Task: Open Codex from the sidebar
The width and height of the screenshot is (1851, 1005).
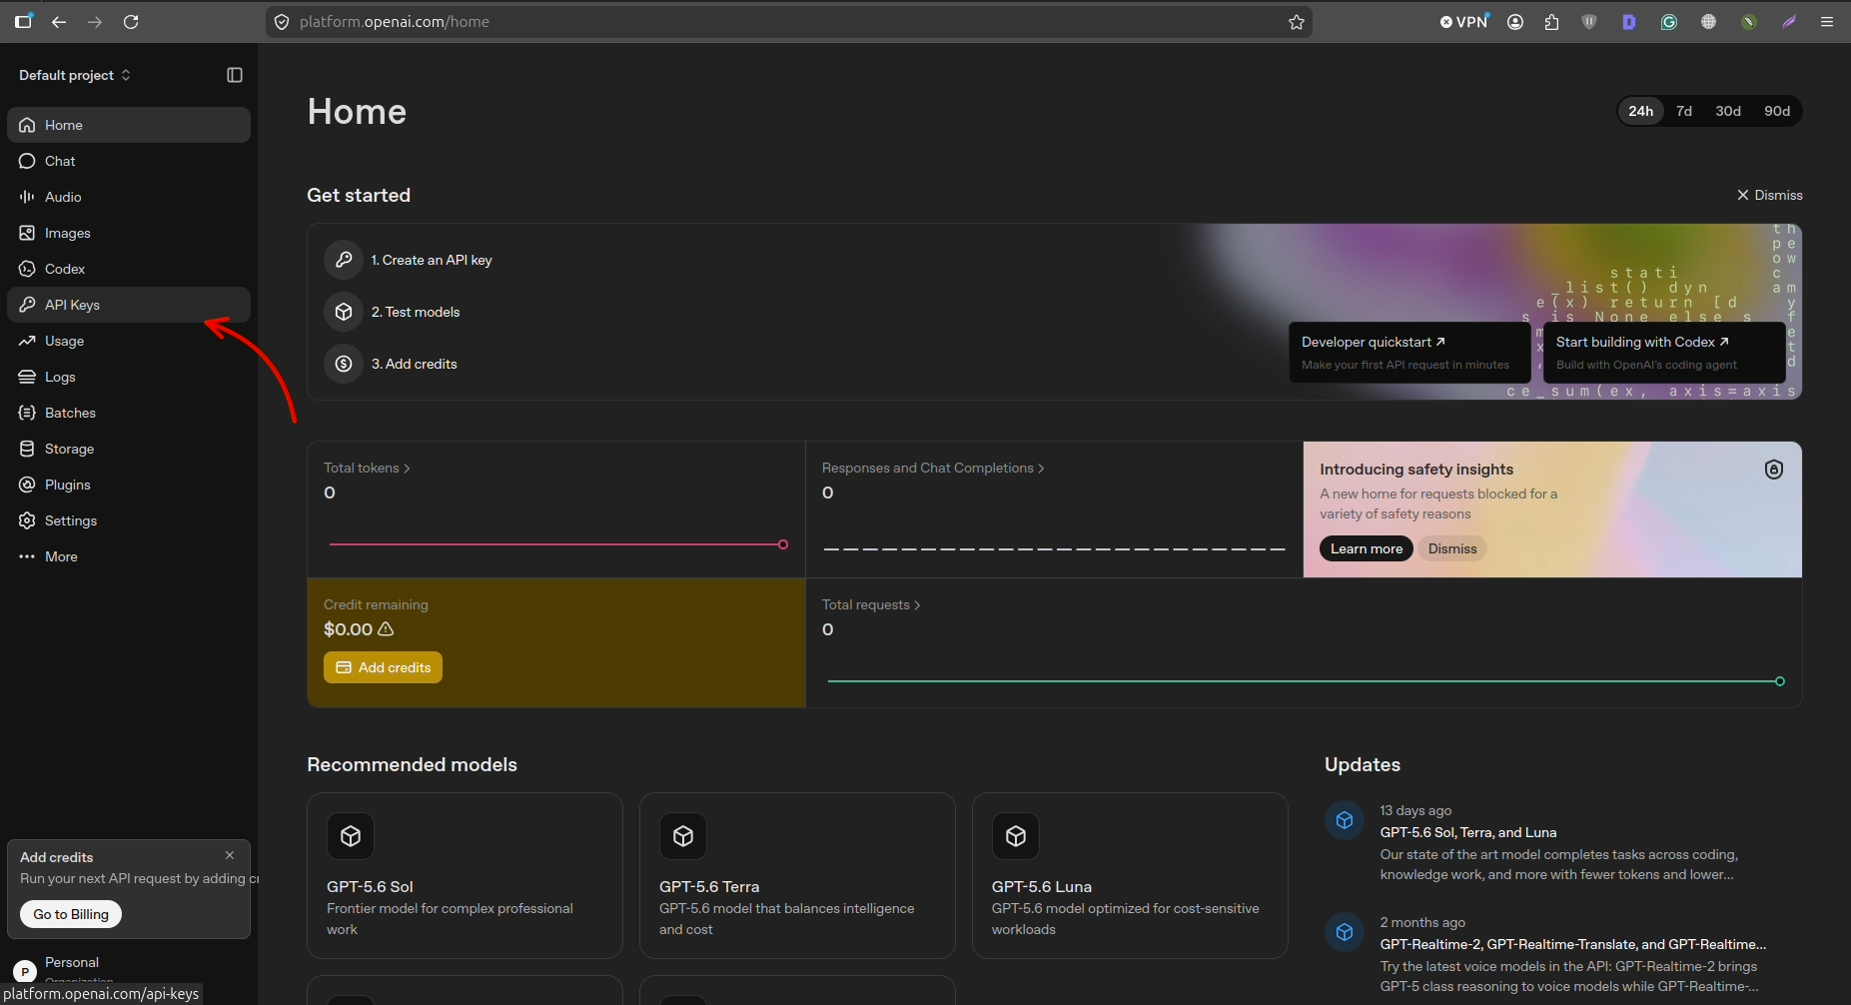Action: coord(128,269)
